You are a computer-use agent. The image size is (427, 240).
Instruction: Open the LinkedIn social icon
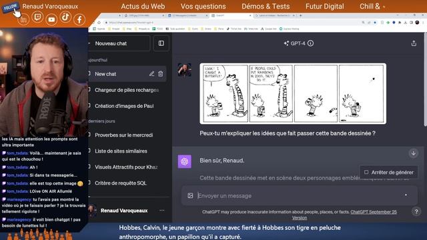(x=23, y=19)
